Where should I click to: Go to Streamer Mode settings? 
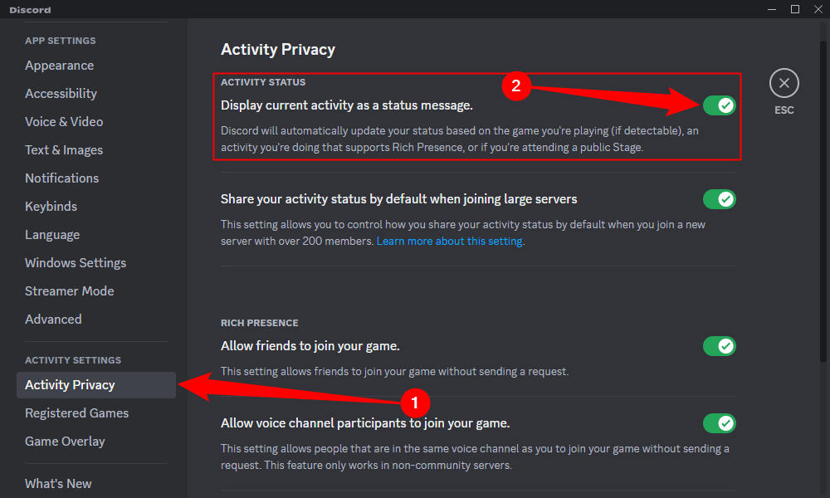(x=70, y=291)
